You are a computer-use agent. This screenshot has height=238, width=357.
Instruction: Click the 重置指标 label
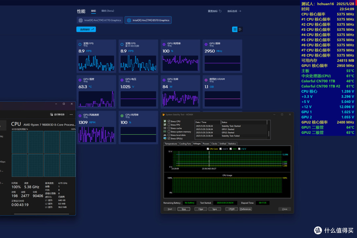213,11
